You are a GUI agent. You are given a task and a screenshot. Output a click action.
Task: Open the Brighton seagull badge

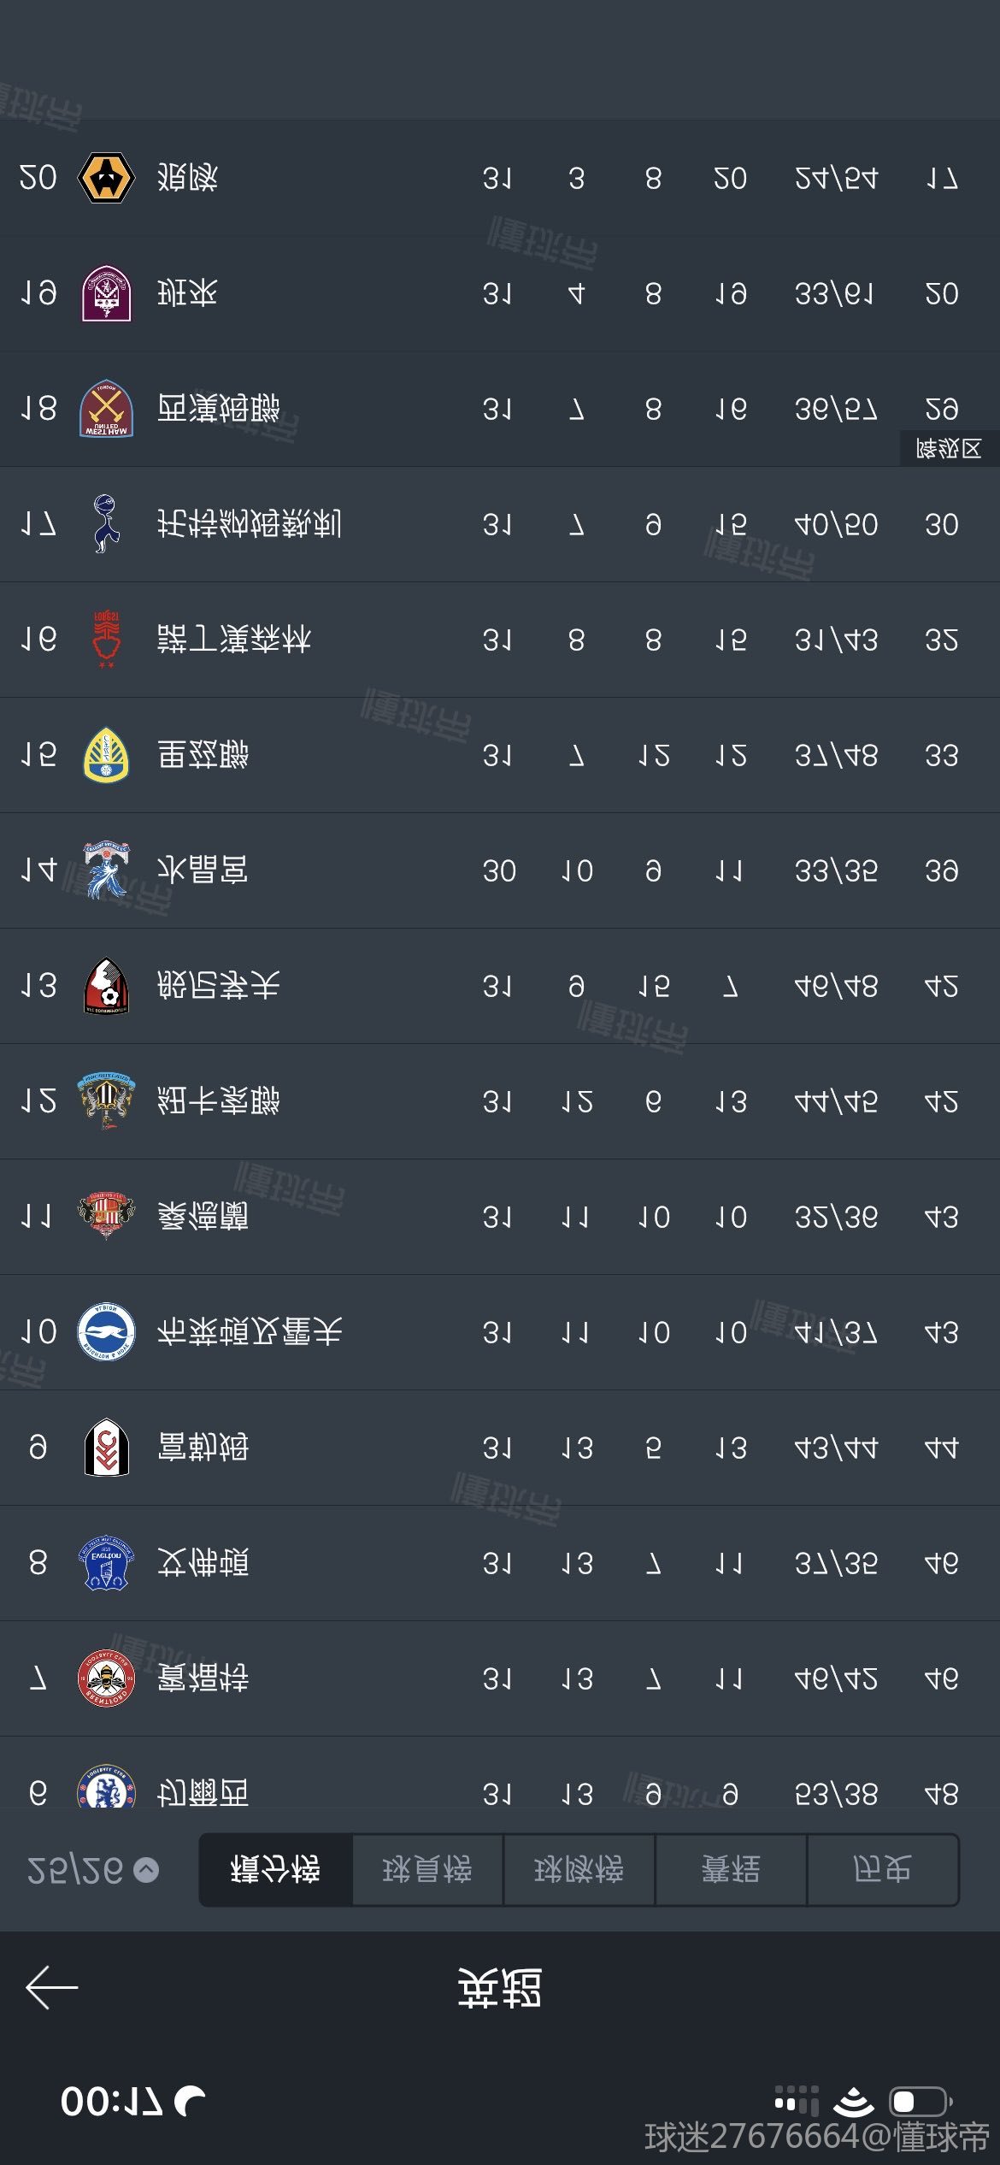click(x=106, y=1332)
